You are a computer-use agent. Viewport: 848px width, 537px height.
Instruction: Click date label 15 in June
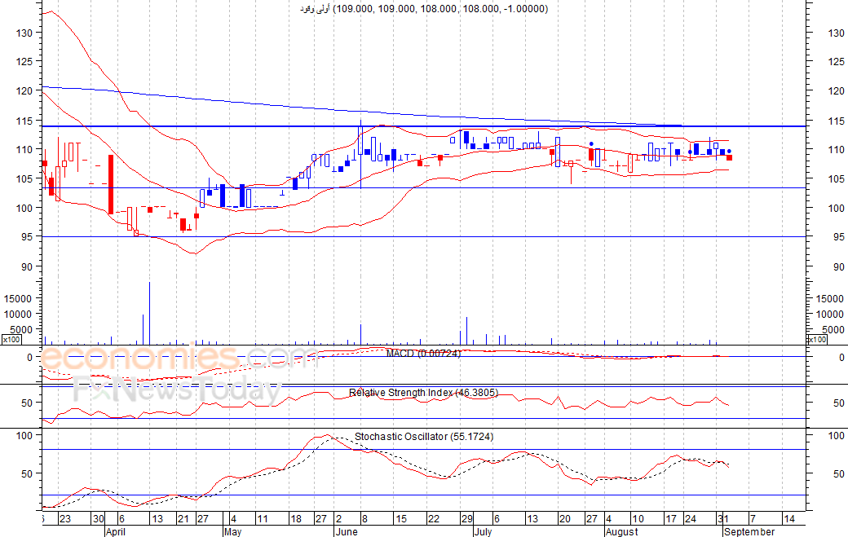click(x=400, y=518)
